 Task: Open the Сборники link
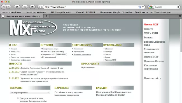[x=109, y=49]
